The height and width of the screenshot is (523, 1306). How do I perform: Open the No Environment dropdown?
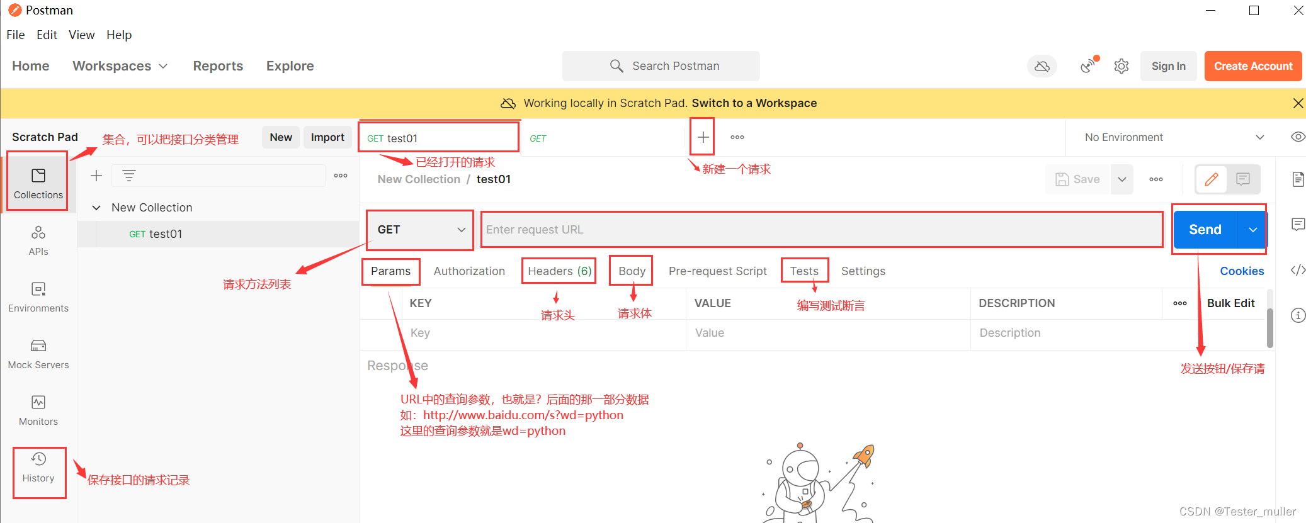tap(1174, 137)
